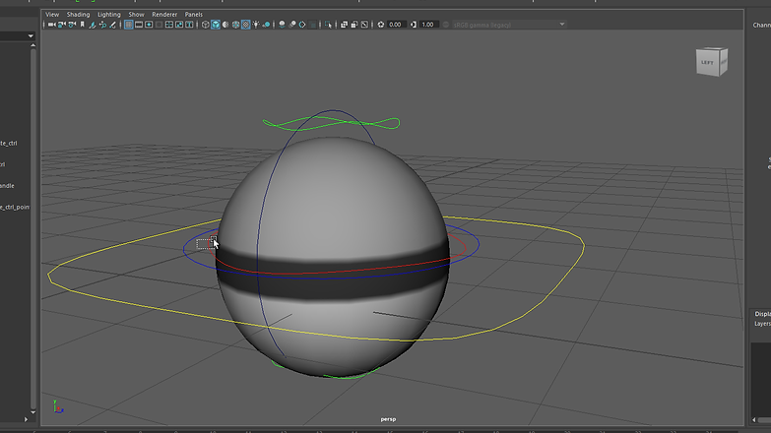Click the Exposure reset icon
Viewport: 771px width, 433px height.
pos(381,25)
